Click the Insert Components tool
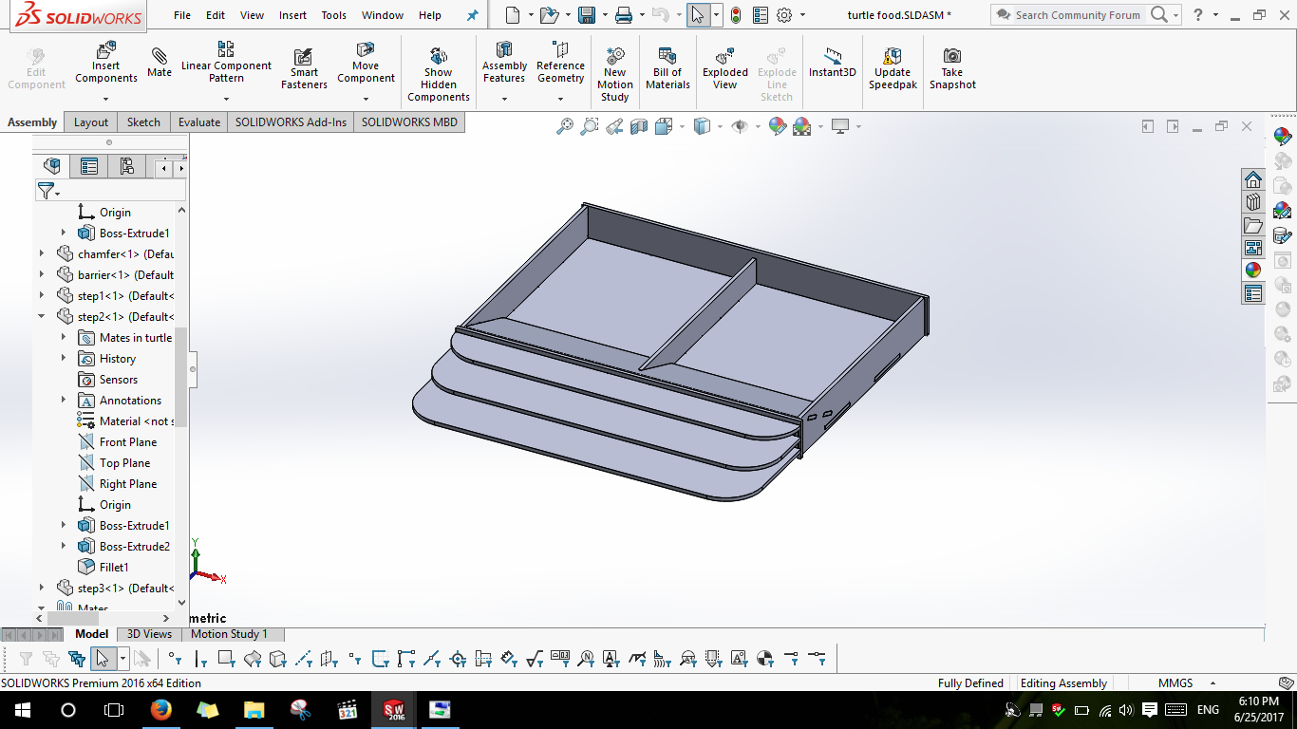 click(x=106, y=63)
